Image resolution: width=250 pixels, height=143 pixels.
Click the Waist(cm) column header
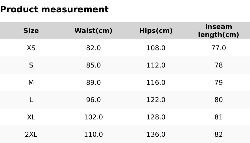93,31
